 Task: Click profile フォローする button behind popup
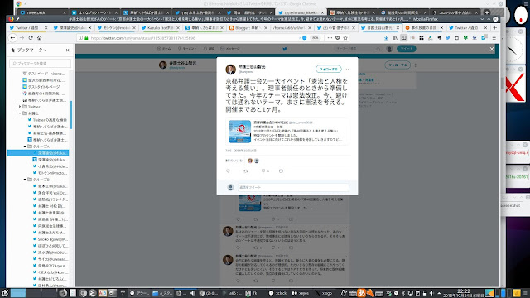point(397,65)
